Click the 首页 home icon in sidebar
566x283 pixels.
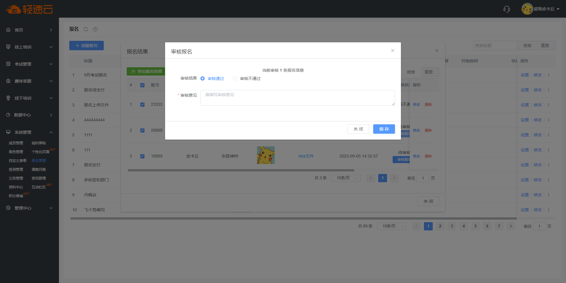pyautogui.click(x=8, y=30)
